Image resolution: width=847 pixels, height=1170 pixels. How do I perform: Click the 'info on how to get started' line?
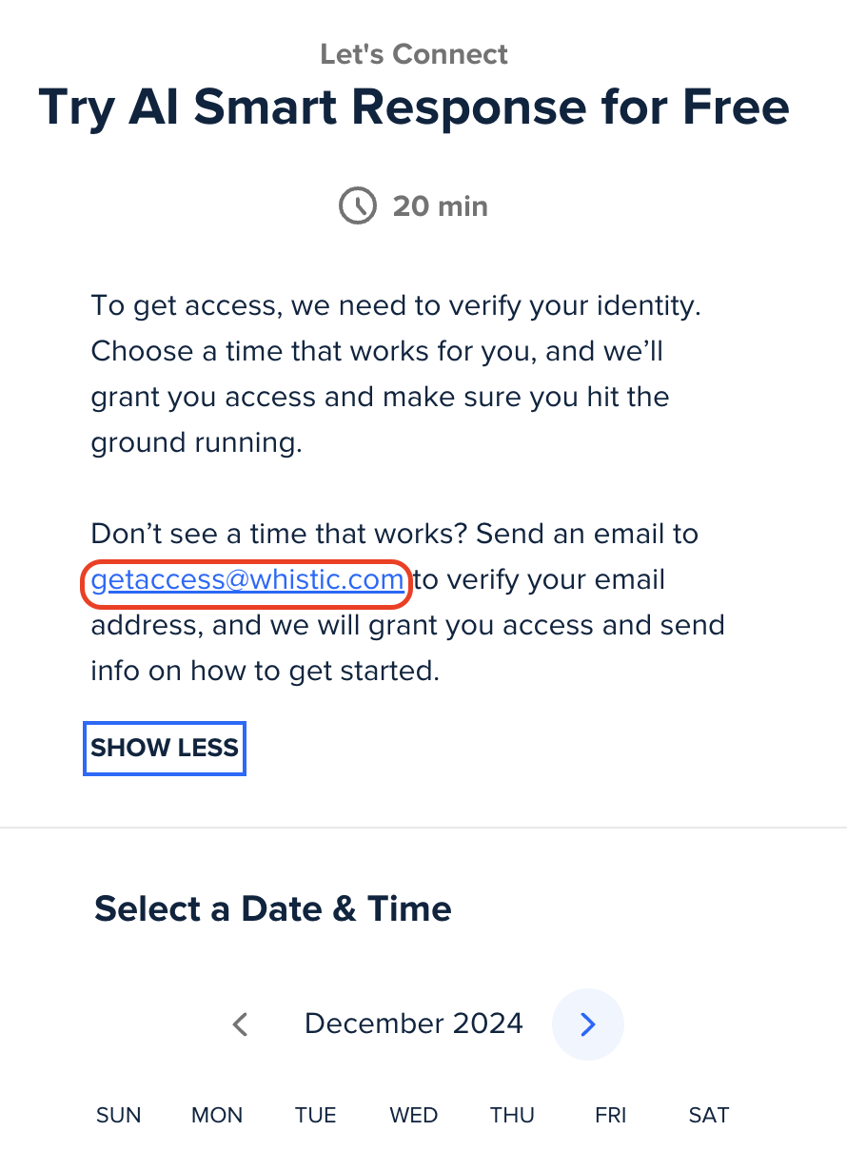pyautogui.click(x=266, y=671)
